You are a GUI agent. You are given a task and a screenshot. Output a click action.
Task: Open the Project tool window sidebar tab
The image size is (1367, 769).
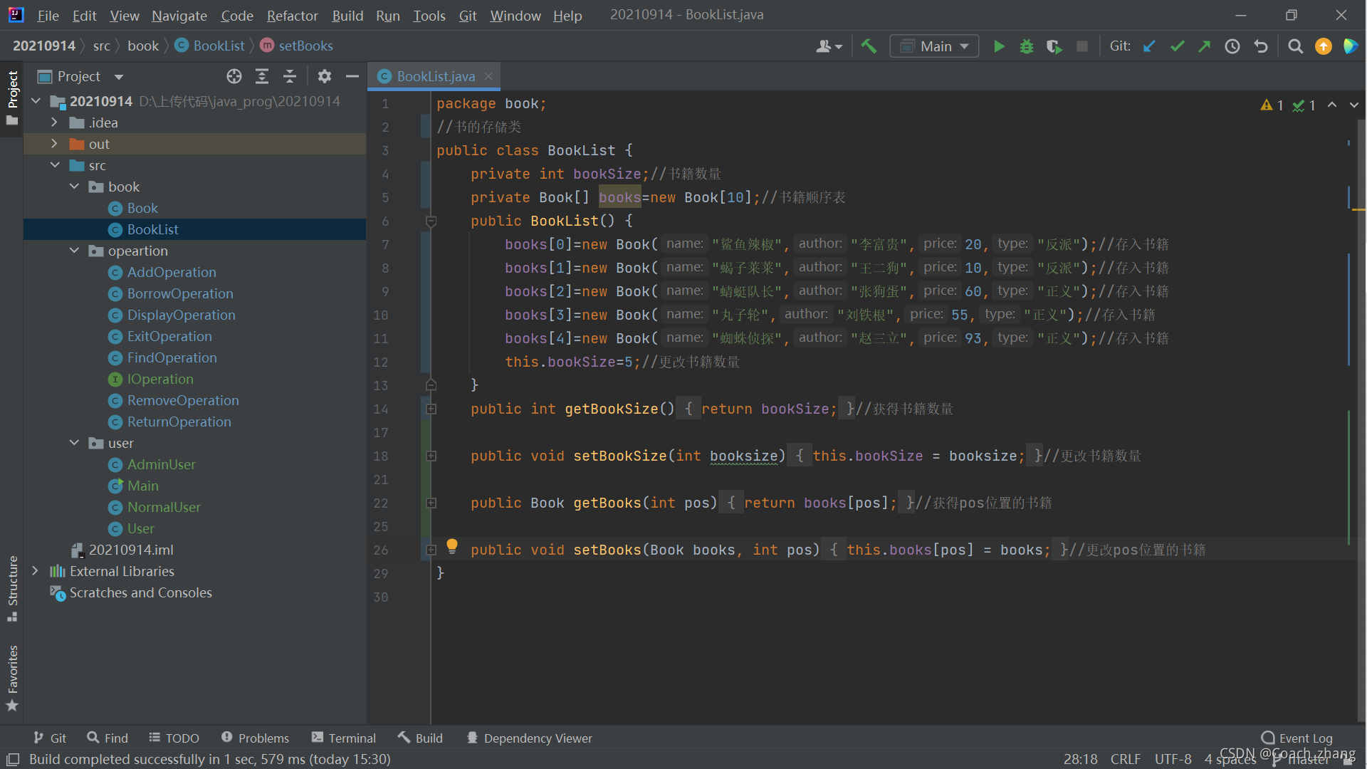(x=12, y=98)
